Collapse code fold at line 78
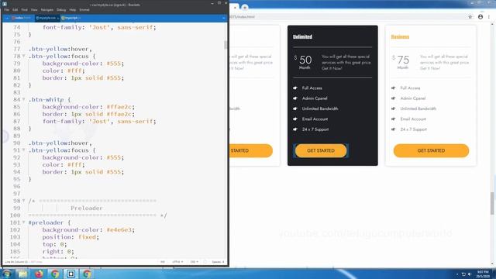 24,56
